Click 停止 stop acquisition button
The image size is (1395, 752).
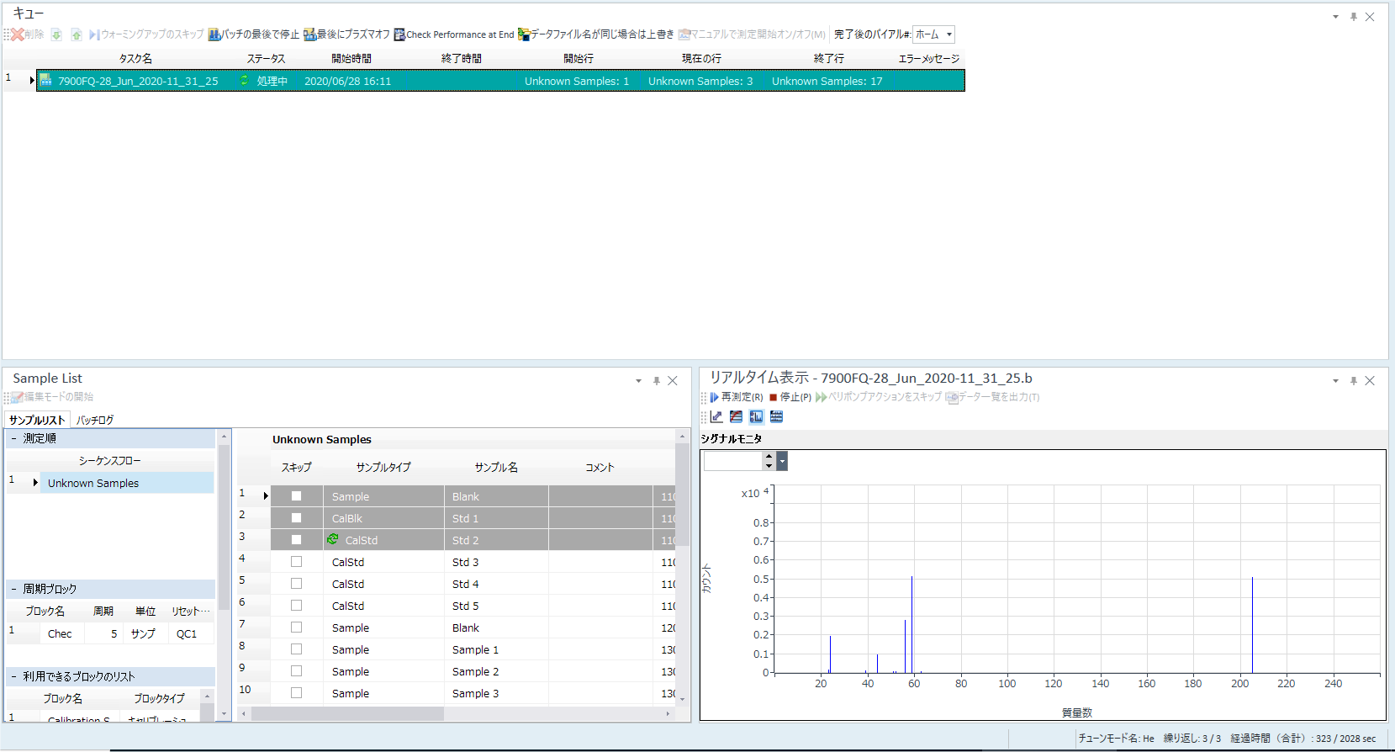pos(790,397)
